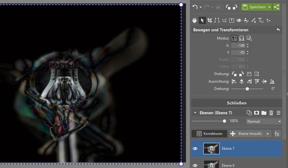The height and width of the screenshot is (168, 288).
Task: Increase the X value with stepper
Action: point(247,44)
